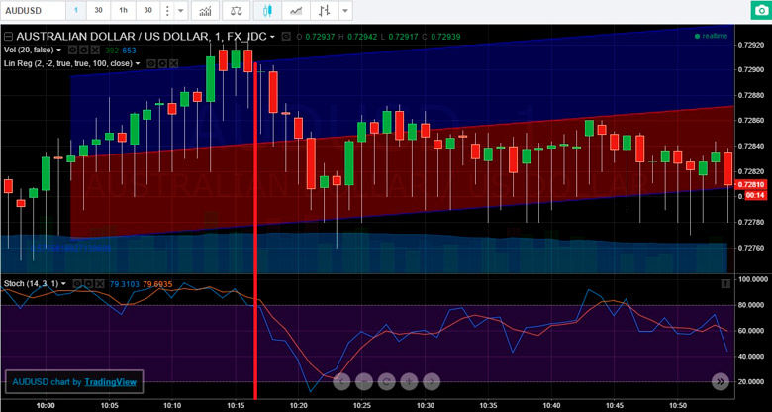The width and height of the screenshot is (772, 412).
Task: Expand the chart style dropdown arrow
Action: [345, 11]
